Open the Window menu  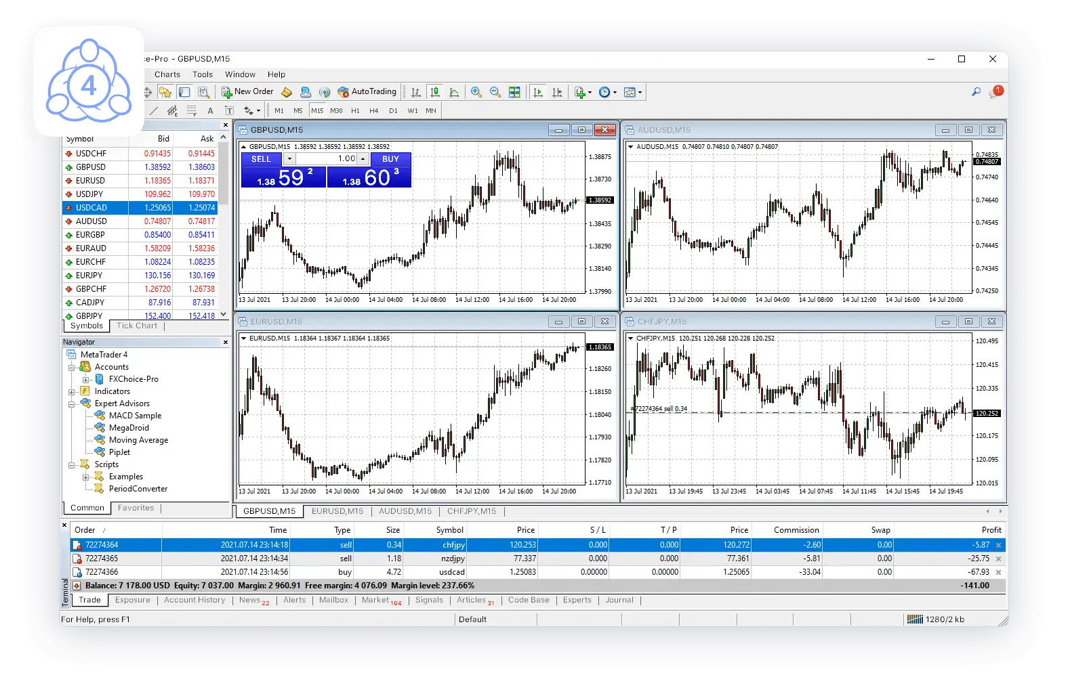click(x=240, y=74)
